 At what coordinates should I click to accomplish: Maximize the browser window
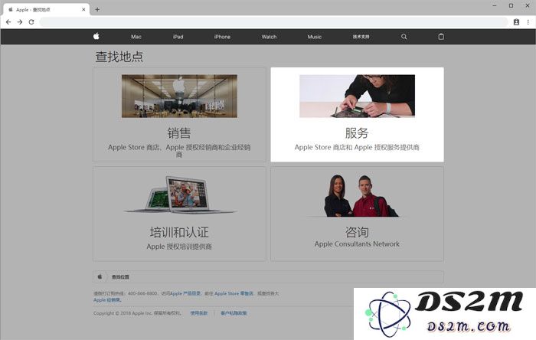click(x=511, y=5)
